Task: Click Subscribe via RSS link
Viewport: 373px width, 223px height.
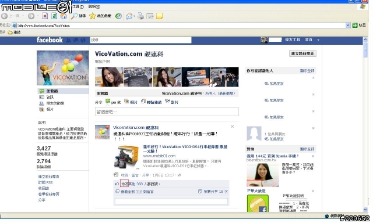Action: [x=45, y=182]
